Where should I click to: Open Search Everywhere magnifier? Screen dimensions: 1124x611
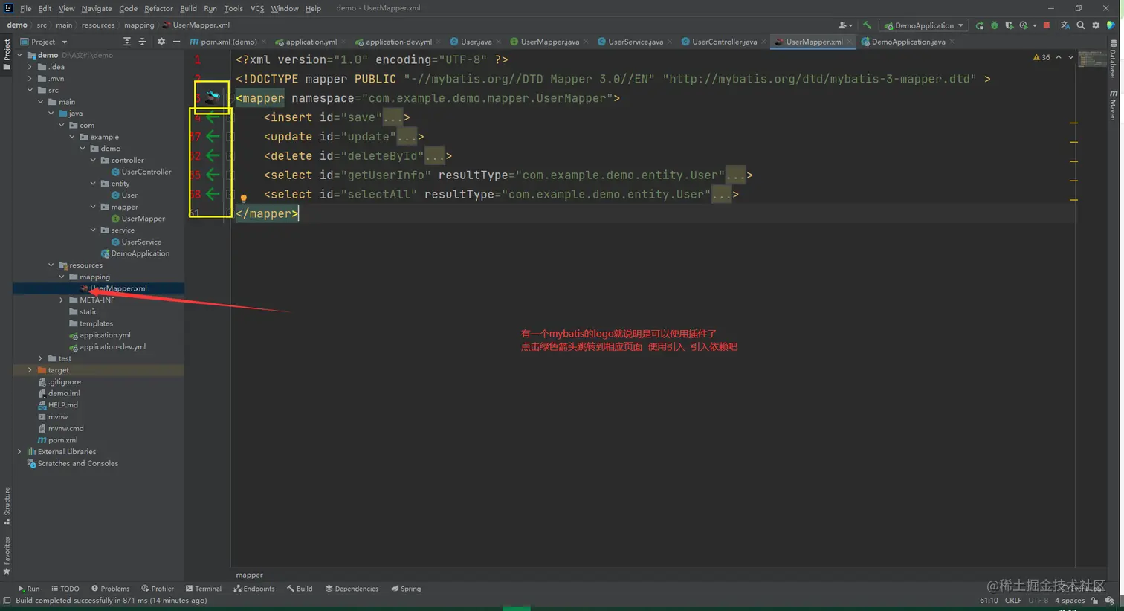click(x=1081, y=25)
